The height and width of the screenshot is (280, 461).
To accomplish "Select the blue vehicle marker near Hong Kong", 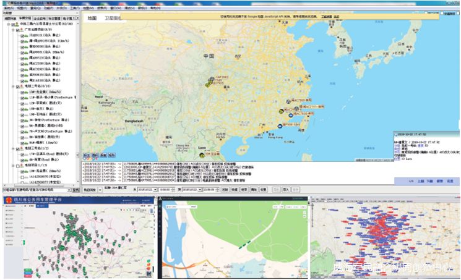I will click(x=280, y=125).
